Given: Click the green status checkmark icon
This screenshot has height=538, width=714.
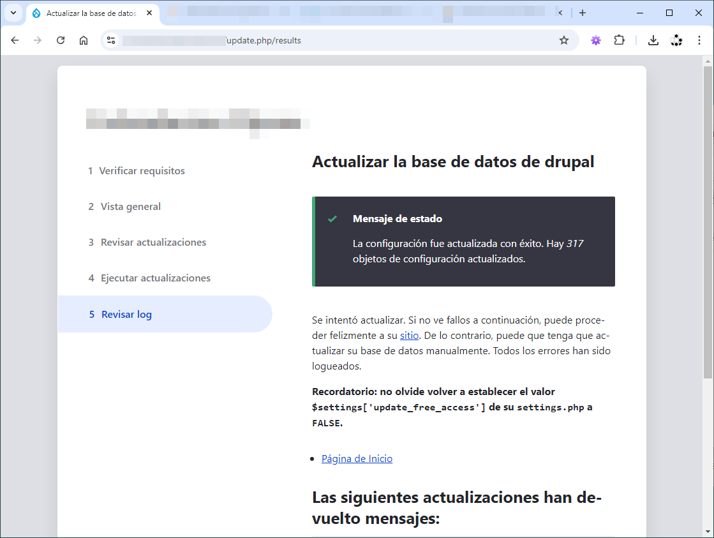Looking at the screenshot, I should 332,219.
